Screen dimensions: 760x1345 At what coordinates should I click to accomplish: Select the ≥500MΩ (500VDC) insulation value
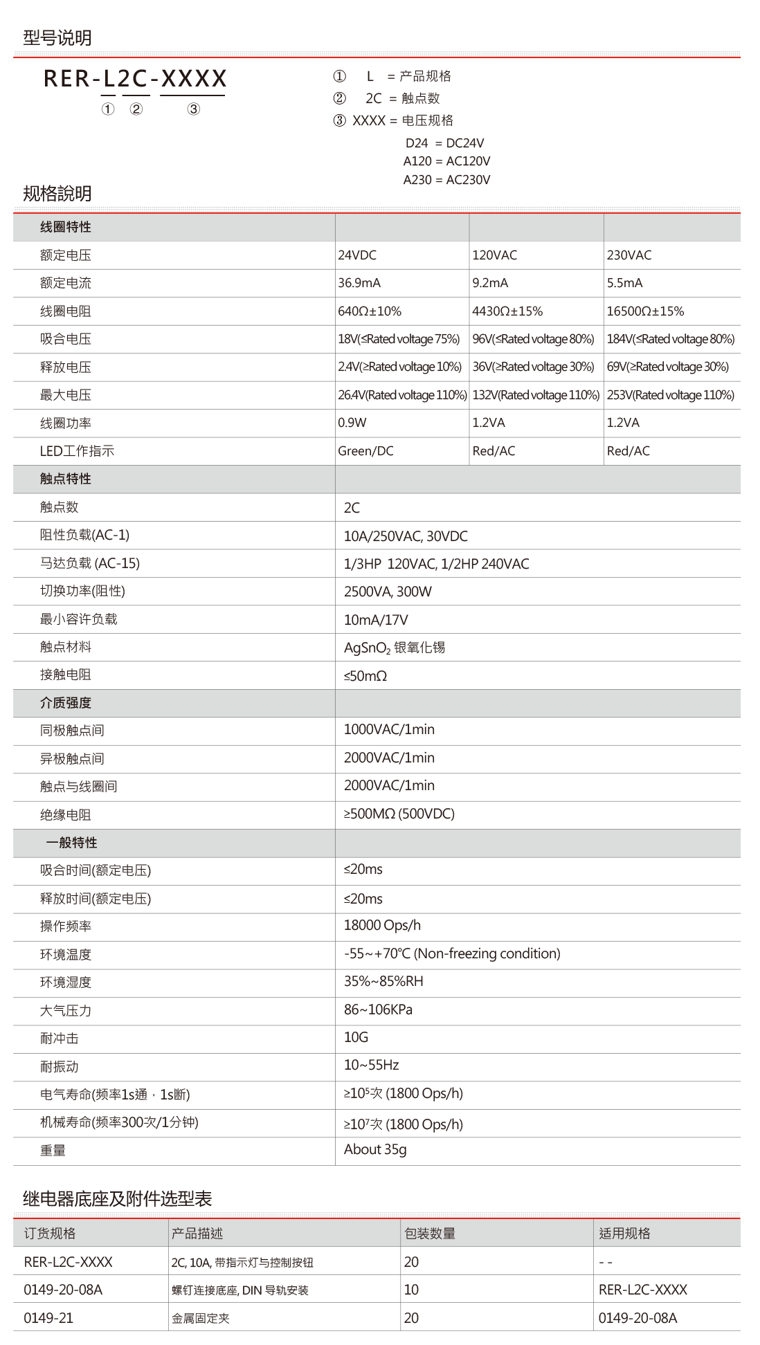pos(399,814)
